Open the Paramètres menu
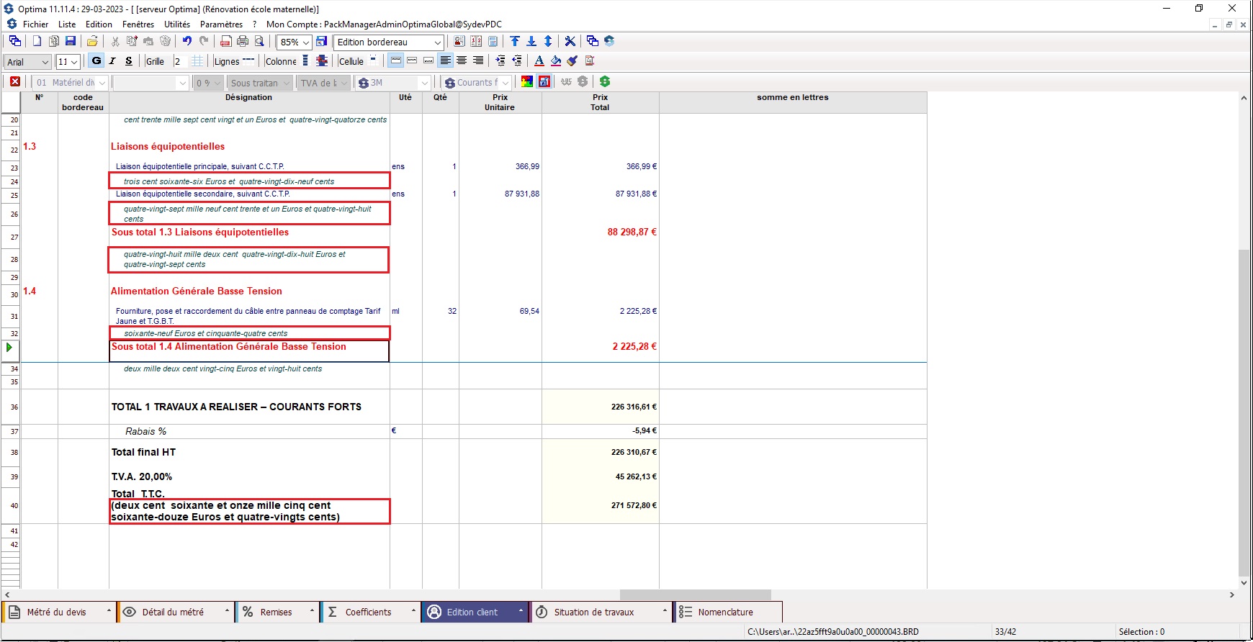1253x642 pixels. coord(222,24)
